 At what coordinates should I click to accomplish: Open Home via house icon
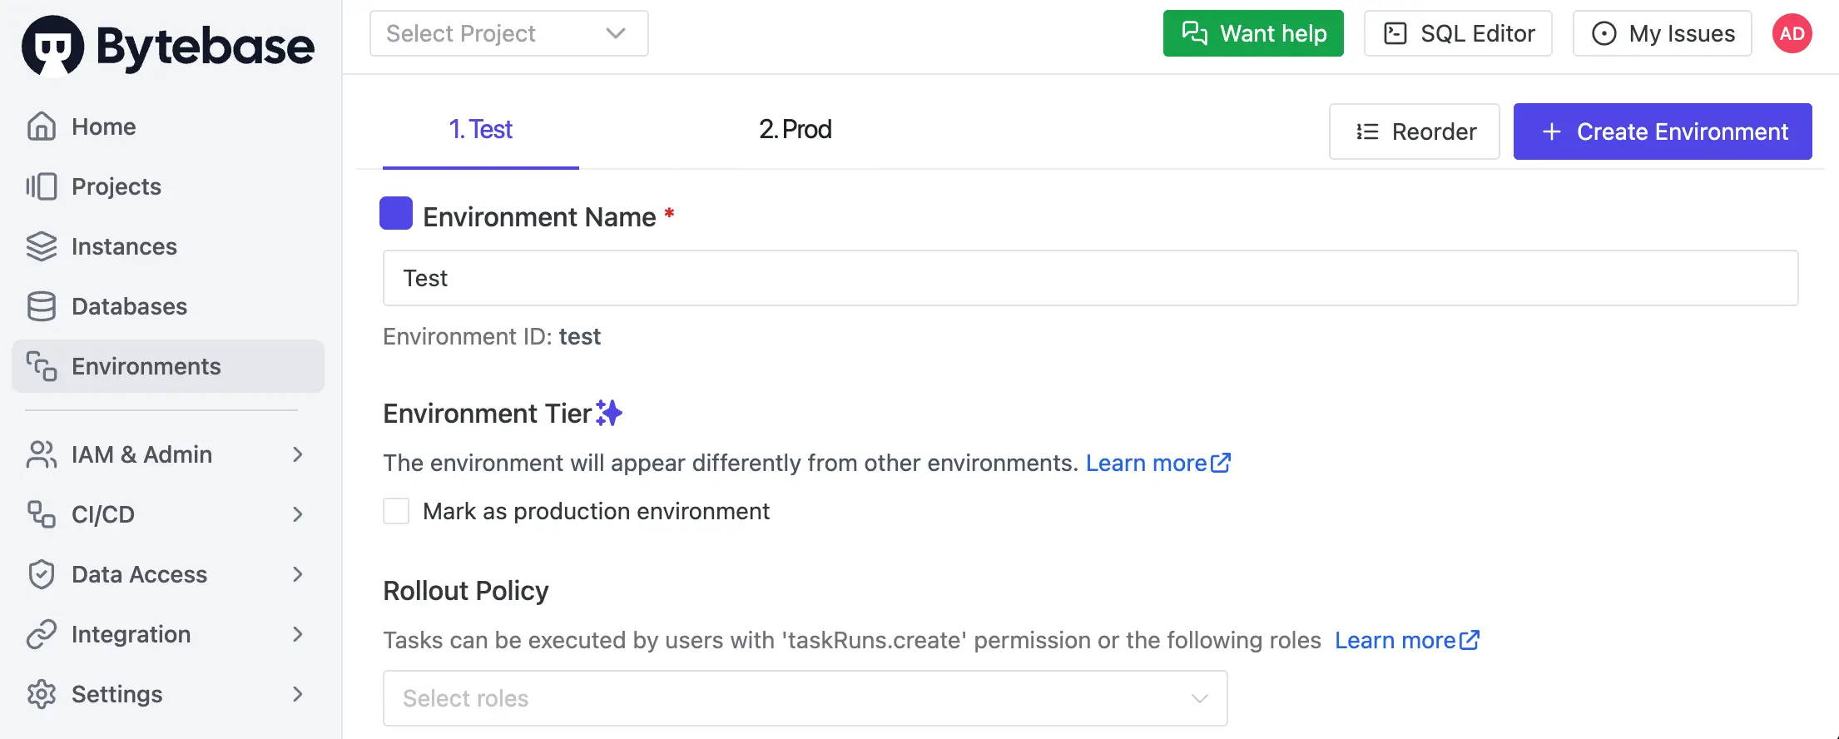pos(41,126)
